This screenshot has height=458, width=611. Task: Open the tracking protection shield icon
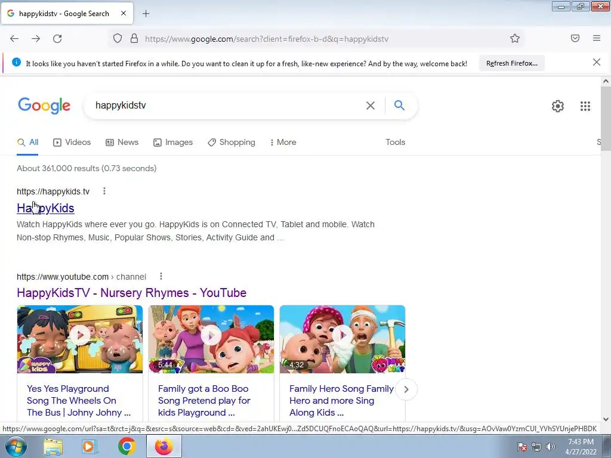[118, 39]
